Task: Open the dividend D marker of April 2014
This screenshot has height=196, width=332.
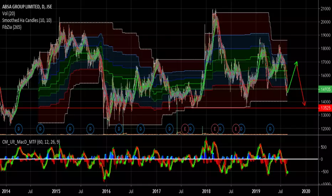Action: [19, 129]
